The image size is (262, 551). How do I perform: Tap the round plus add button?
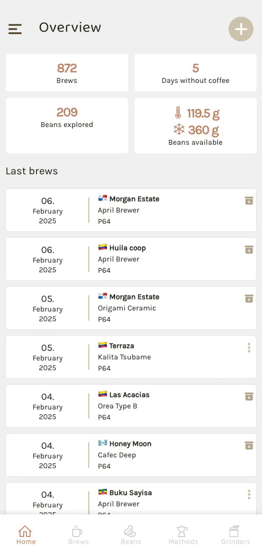pos(241,29)
